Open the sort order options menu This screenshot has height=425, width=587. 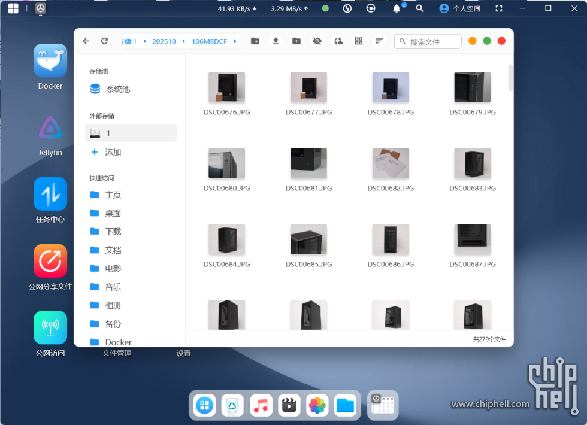(379, 41)
